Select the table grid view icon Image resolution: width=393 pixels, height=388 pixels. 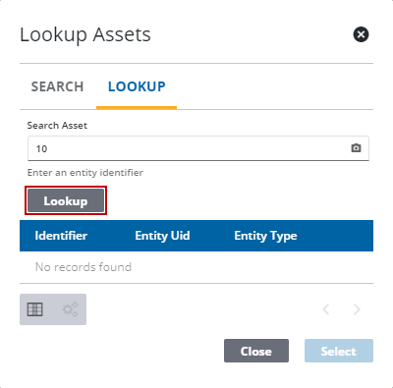tap(35, 309)
